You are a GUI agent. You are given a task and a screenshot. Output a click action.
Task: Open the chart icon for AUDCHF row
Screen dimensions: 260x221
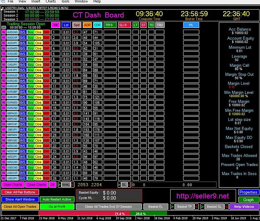click(4, 38)
